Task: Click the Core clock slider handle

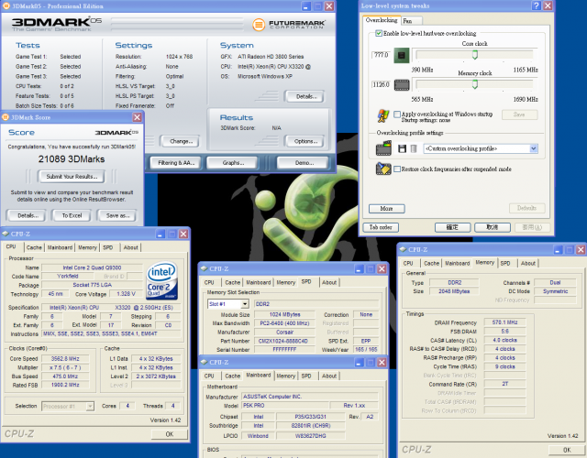Action: coord(475,55)
